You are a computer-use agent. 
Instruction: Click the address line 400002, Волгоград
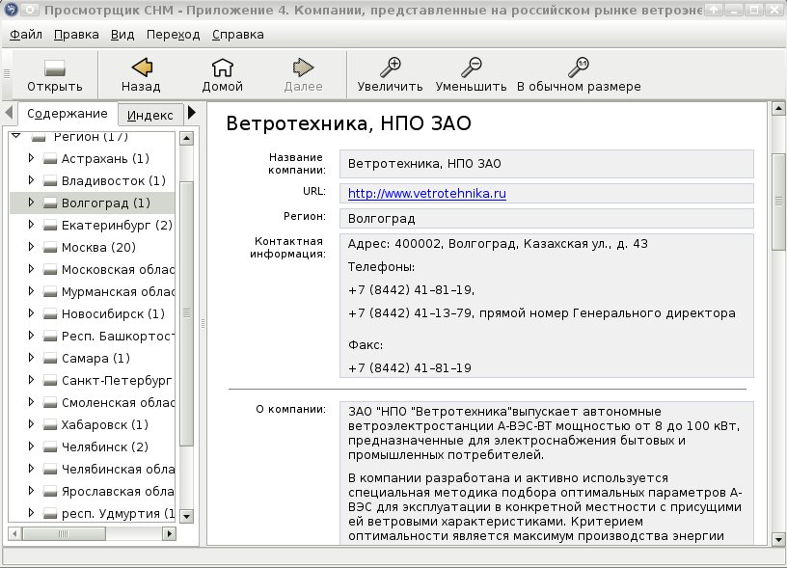(x=498, y=244)
